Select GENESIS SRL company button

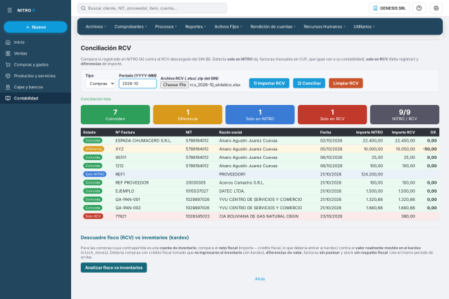click(389, 8)
